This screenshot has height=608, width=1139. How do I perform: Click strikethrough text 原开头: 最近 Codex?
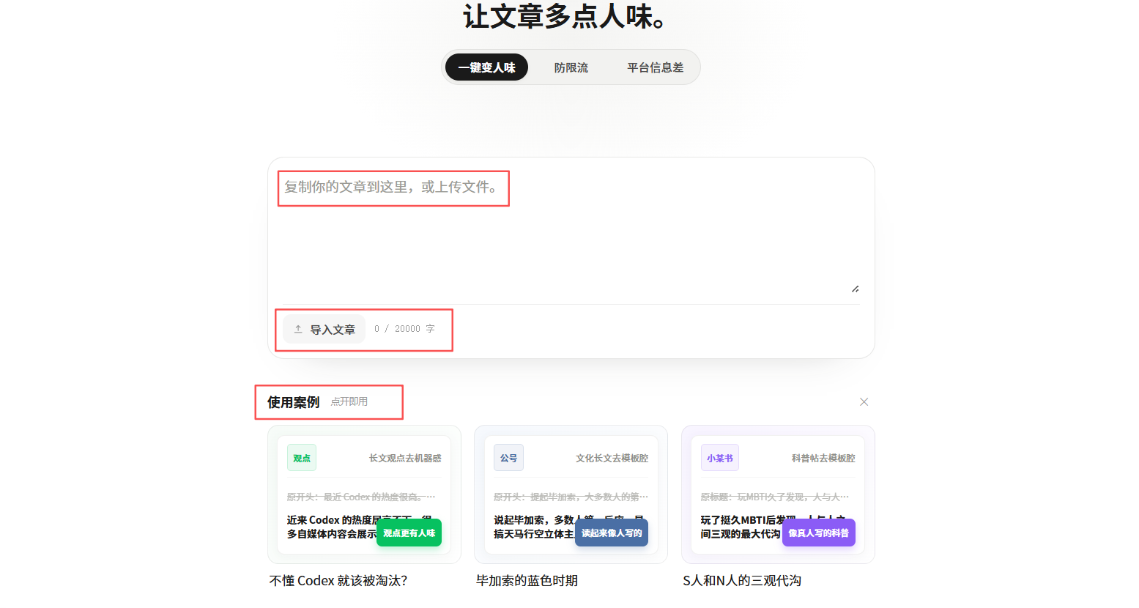pyautogui.click(x=361, y=497)
